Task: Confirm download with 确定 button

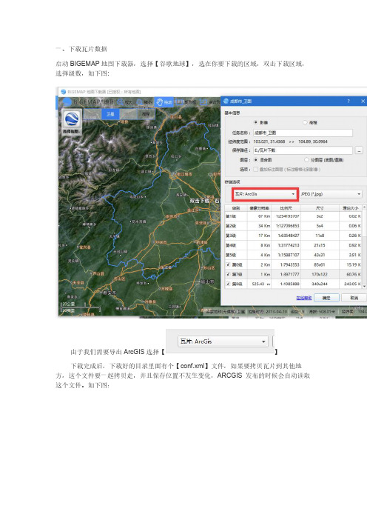Action: (x=326, y=298)
